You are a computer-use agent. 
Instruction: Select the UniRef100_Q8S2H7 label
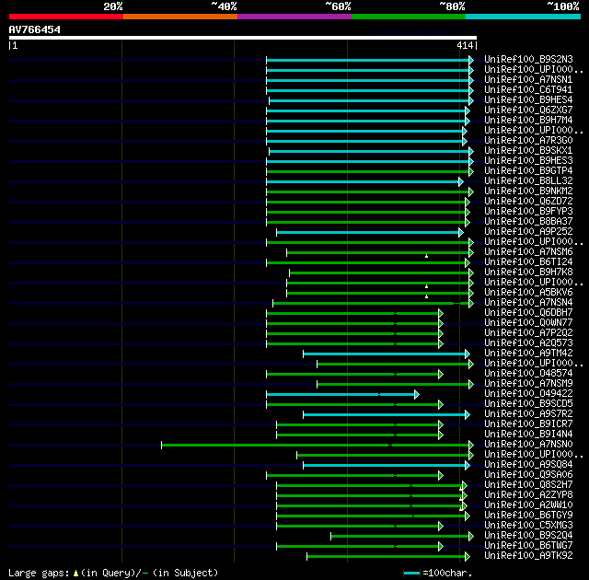[x=528, y=485]
